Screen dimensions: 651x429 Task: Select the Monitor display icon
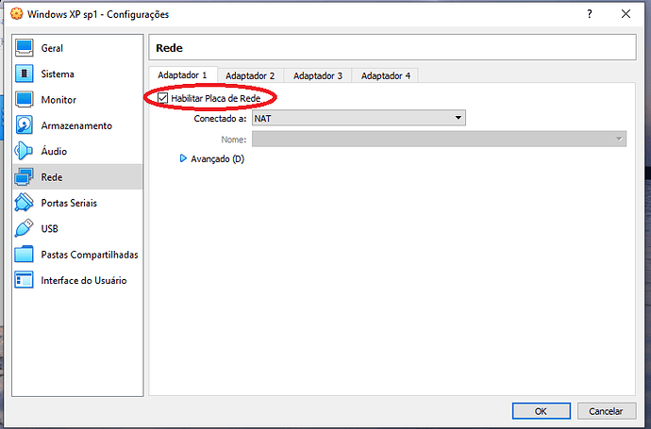click(25, 100)
